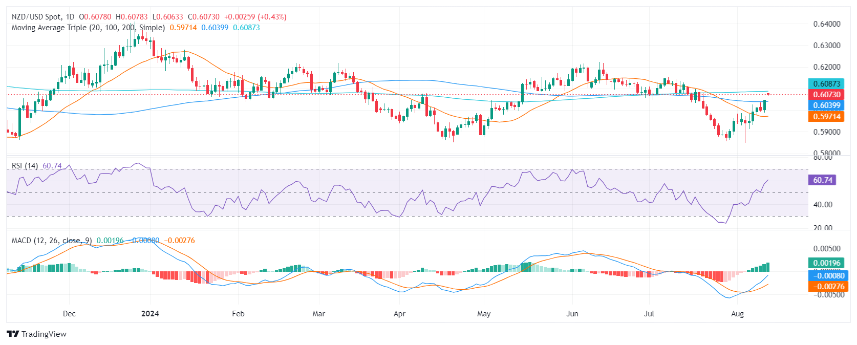Screen dimensions: 857x345
Task: Click the TradingView logo icon
Action: point(13,334)
